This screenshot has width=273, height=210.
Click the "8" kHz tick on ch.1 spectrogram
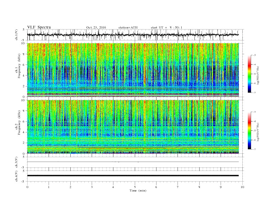(24, 54)
